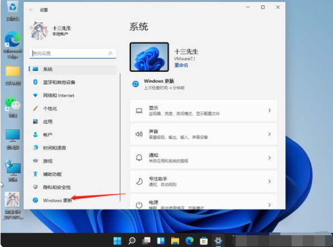Click the display (显示) laptop icon

139,110
